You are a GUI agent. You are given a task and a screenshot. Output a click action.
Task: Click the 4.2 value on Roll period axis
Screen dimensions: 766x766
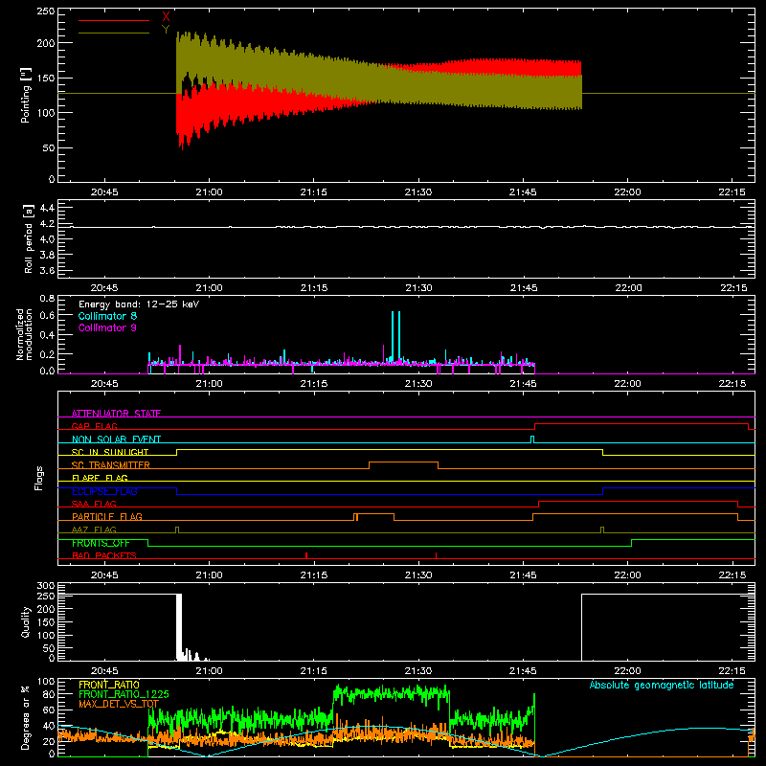pyautogui.click(x=47, y=224)
